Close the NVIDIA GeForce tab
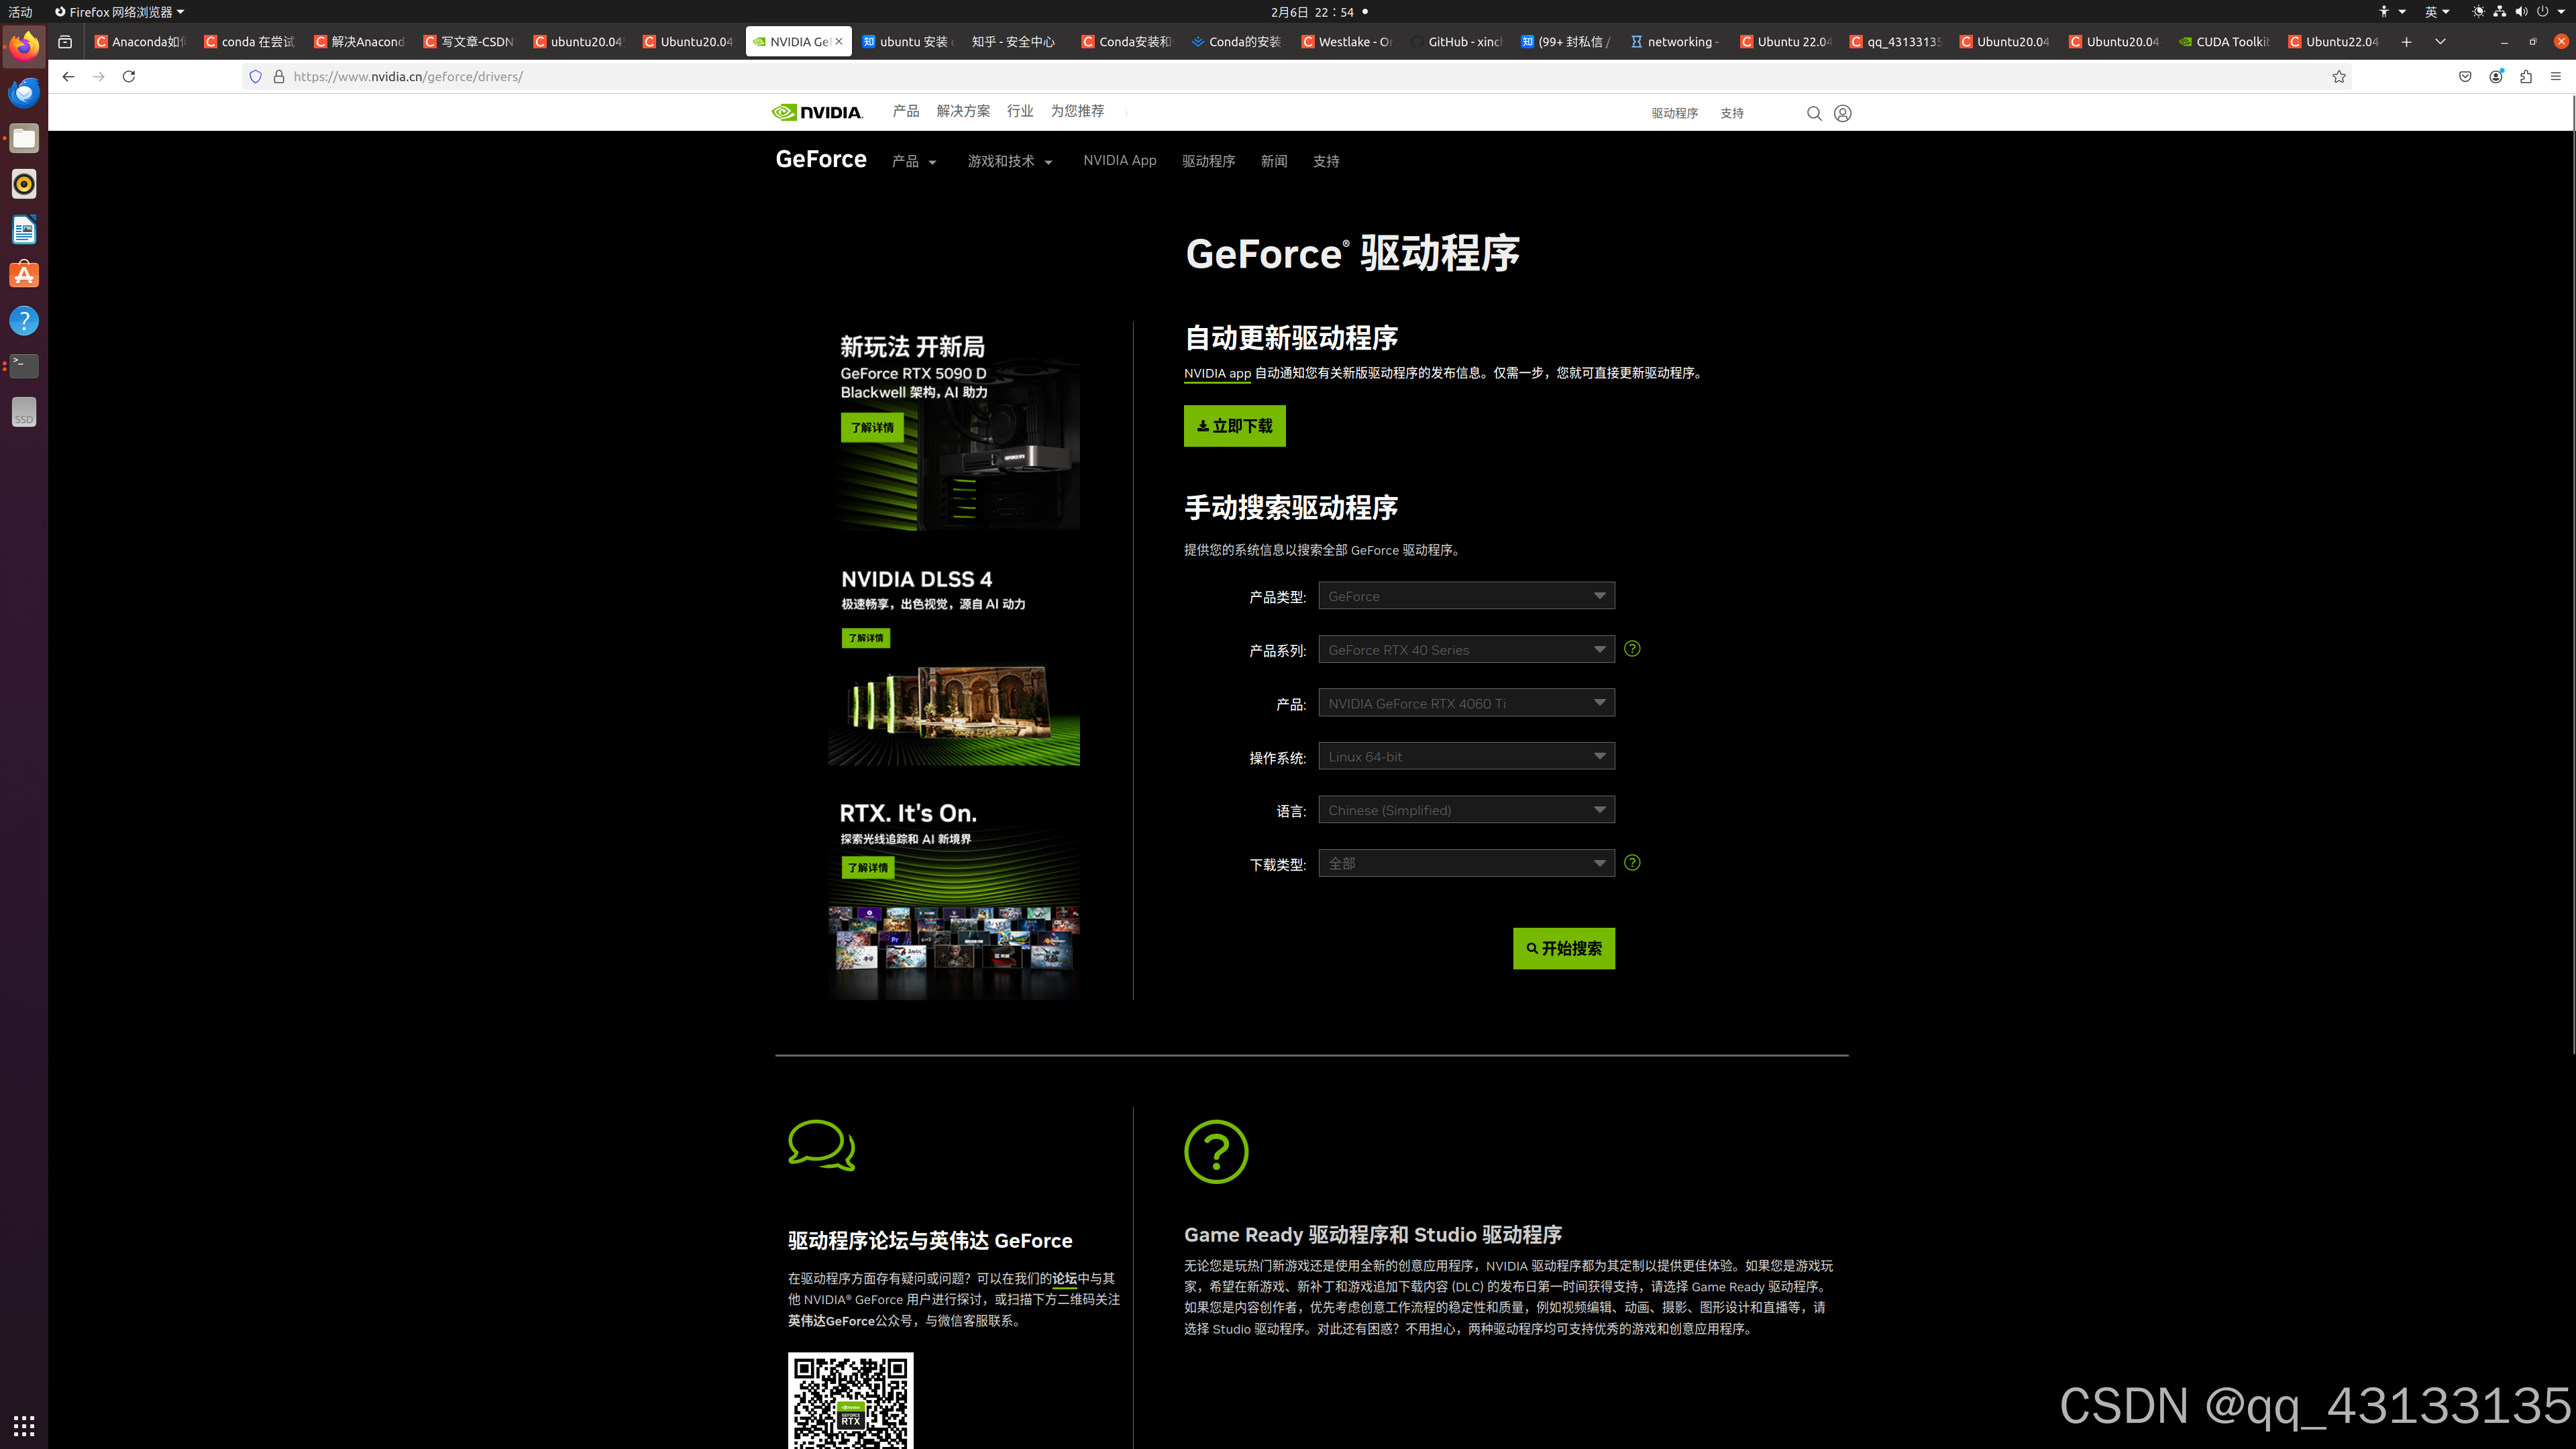The width and height of the screenshot is (2576, 1449). tap(839, 41)
